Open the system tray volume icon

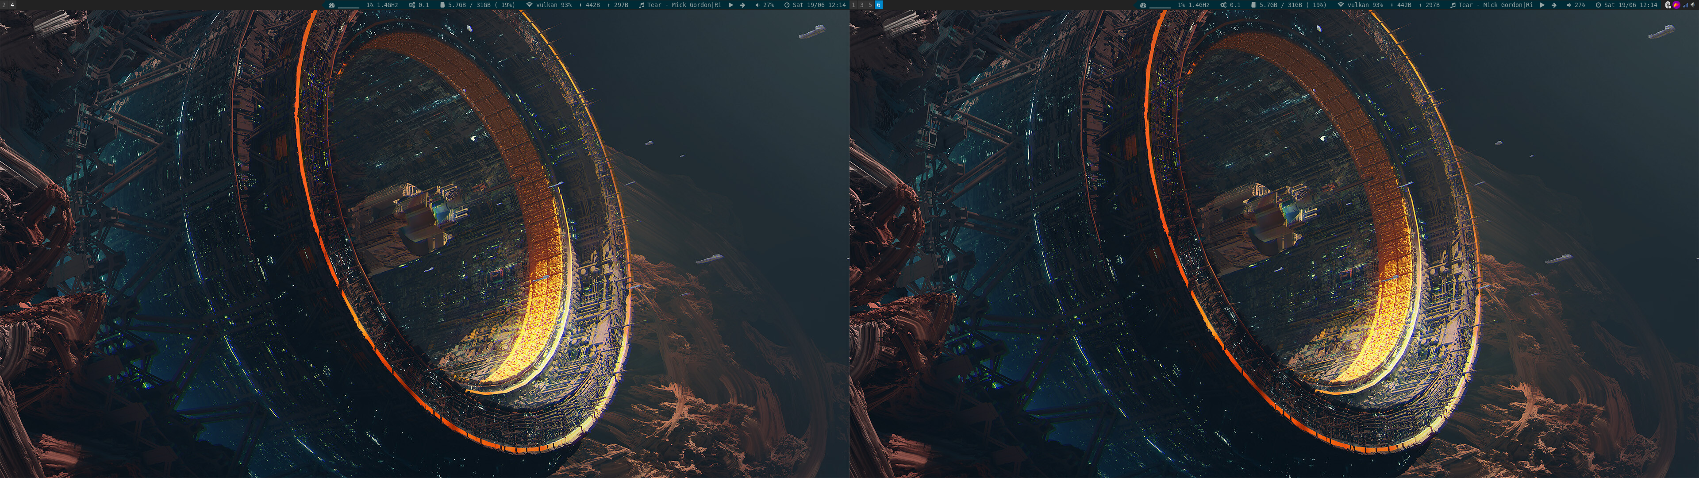pos(1693,5)
